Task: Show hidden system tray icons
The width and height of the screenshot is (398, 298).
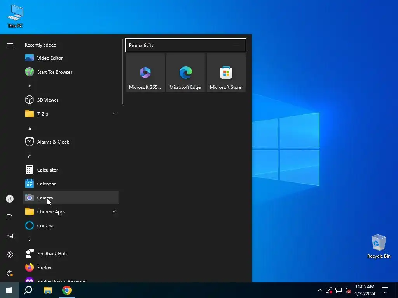Action: [x=320, y=290]
